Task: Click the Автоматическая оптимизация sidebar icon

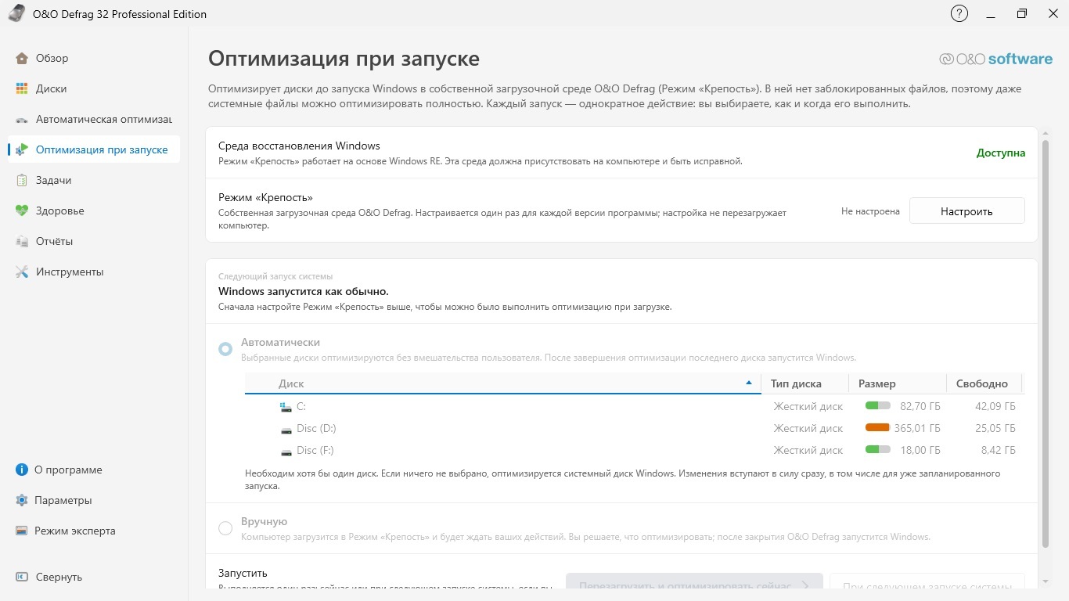Action: click(x=22, y=119)
